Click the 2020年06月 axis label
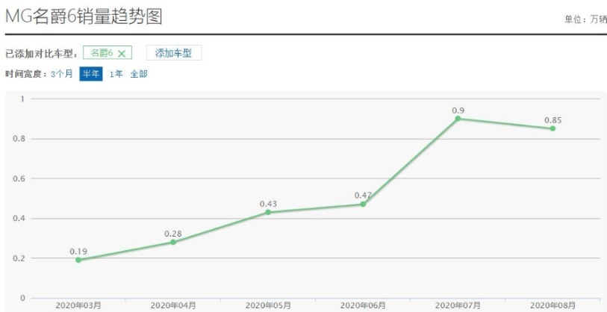 pyautogui.click(x=363, y=305)
